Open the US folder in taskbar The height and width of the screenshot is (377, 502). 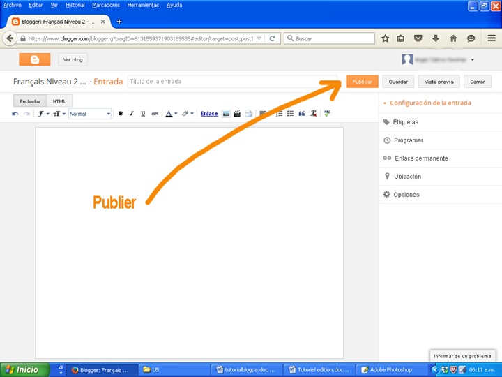click(174, 370)
